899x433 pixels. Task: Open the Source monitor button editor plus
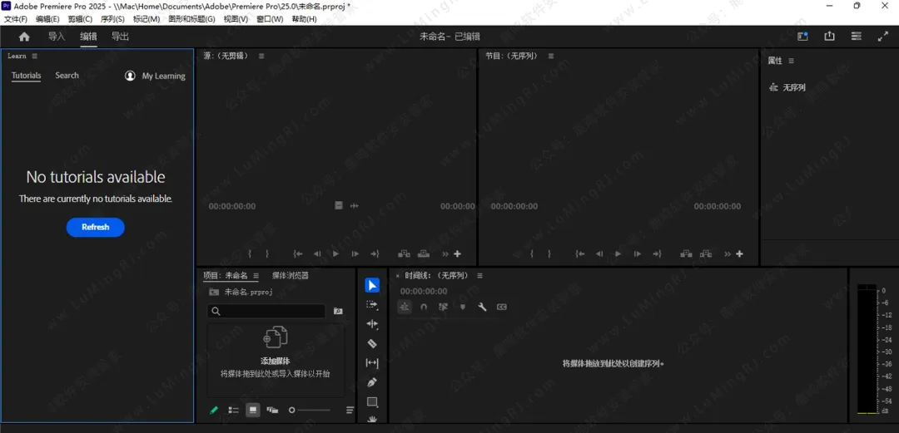pos(458,253)
